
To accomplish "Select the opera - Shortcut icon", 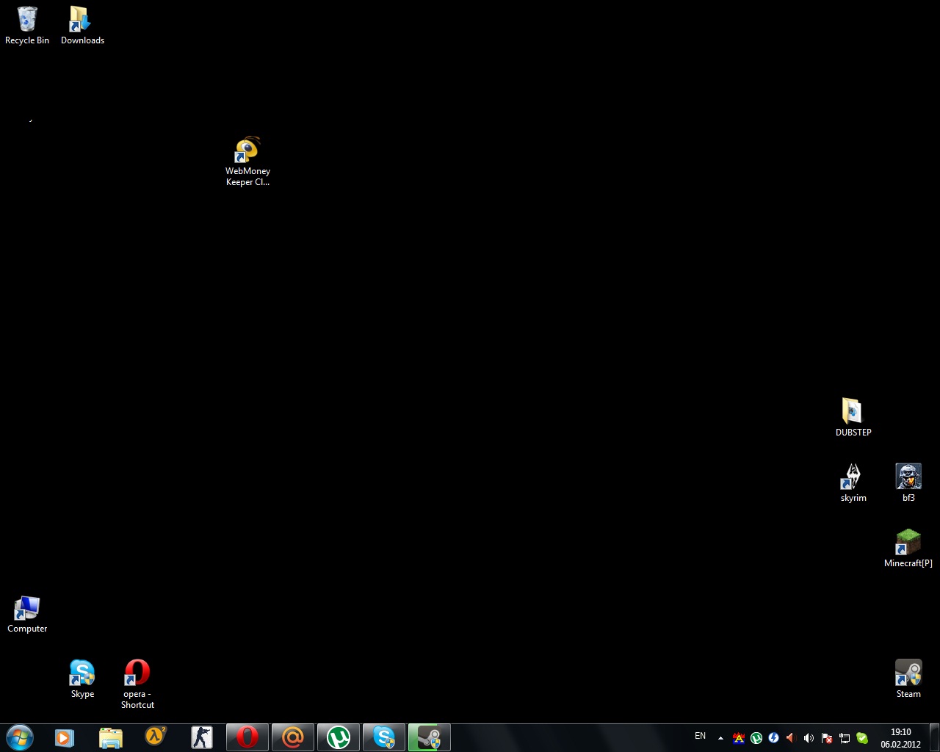I will [x=137, y=684].
